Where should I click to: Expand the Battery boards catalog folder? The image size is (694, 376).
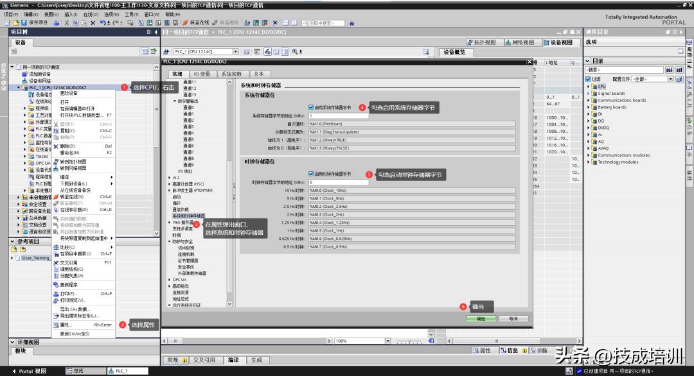point(588,107)
